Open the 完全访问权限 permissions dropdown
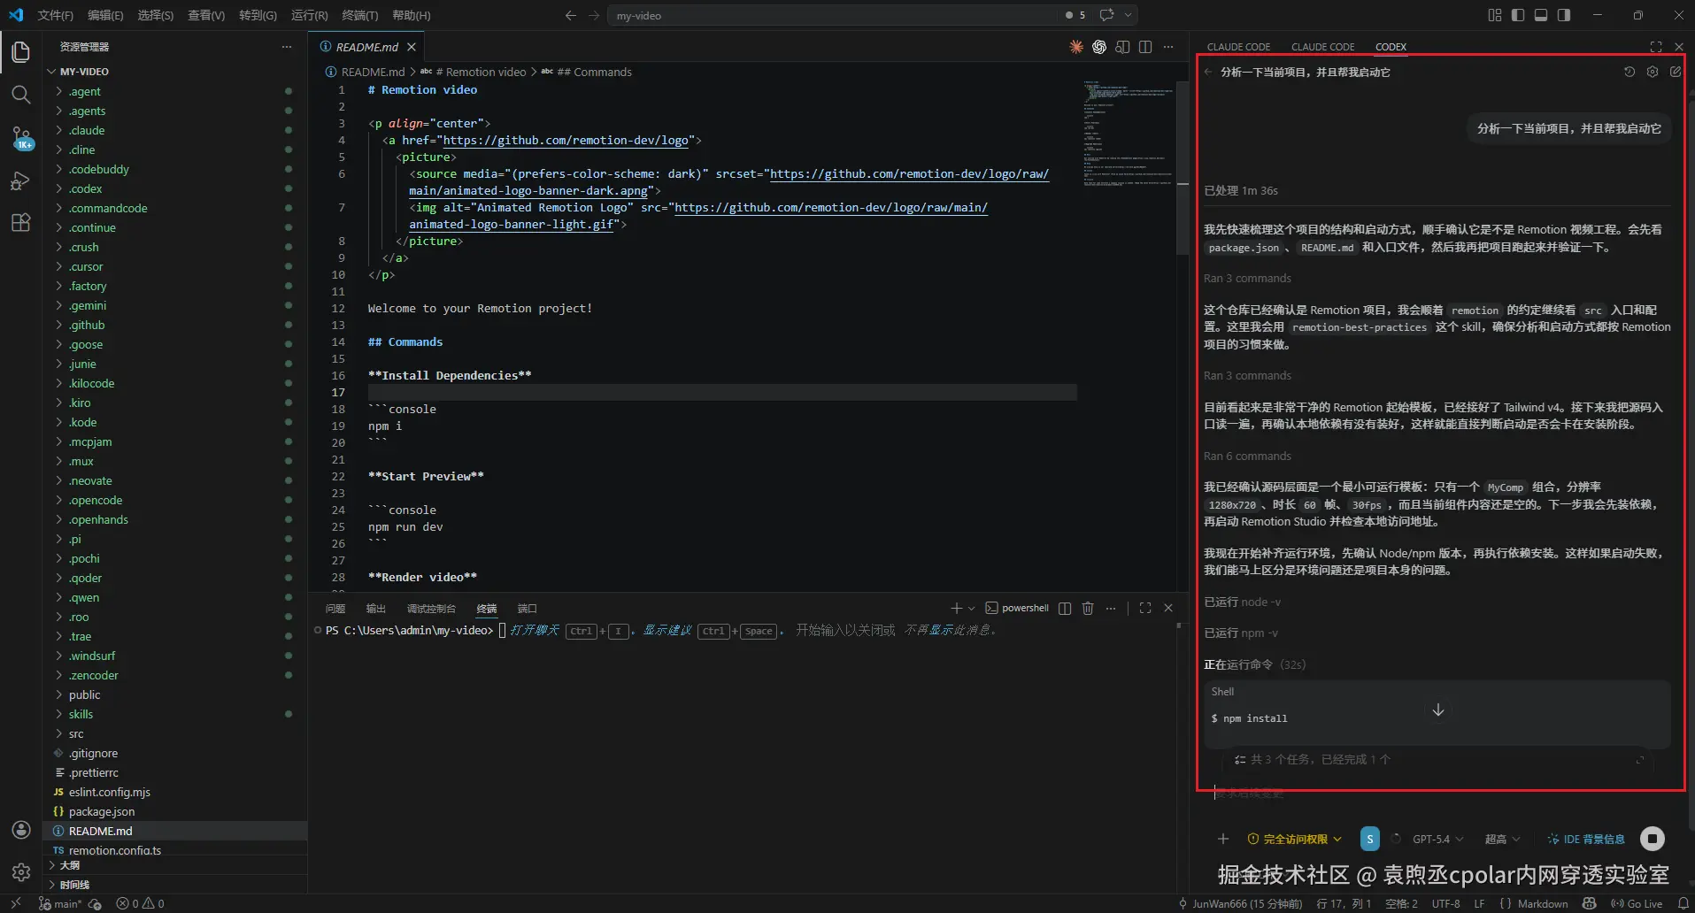Image resolution: width=1695 pixels, height=913 pixels. (1294, 839)
